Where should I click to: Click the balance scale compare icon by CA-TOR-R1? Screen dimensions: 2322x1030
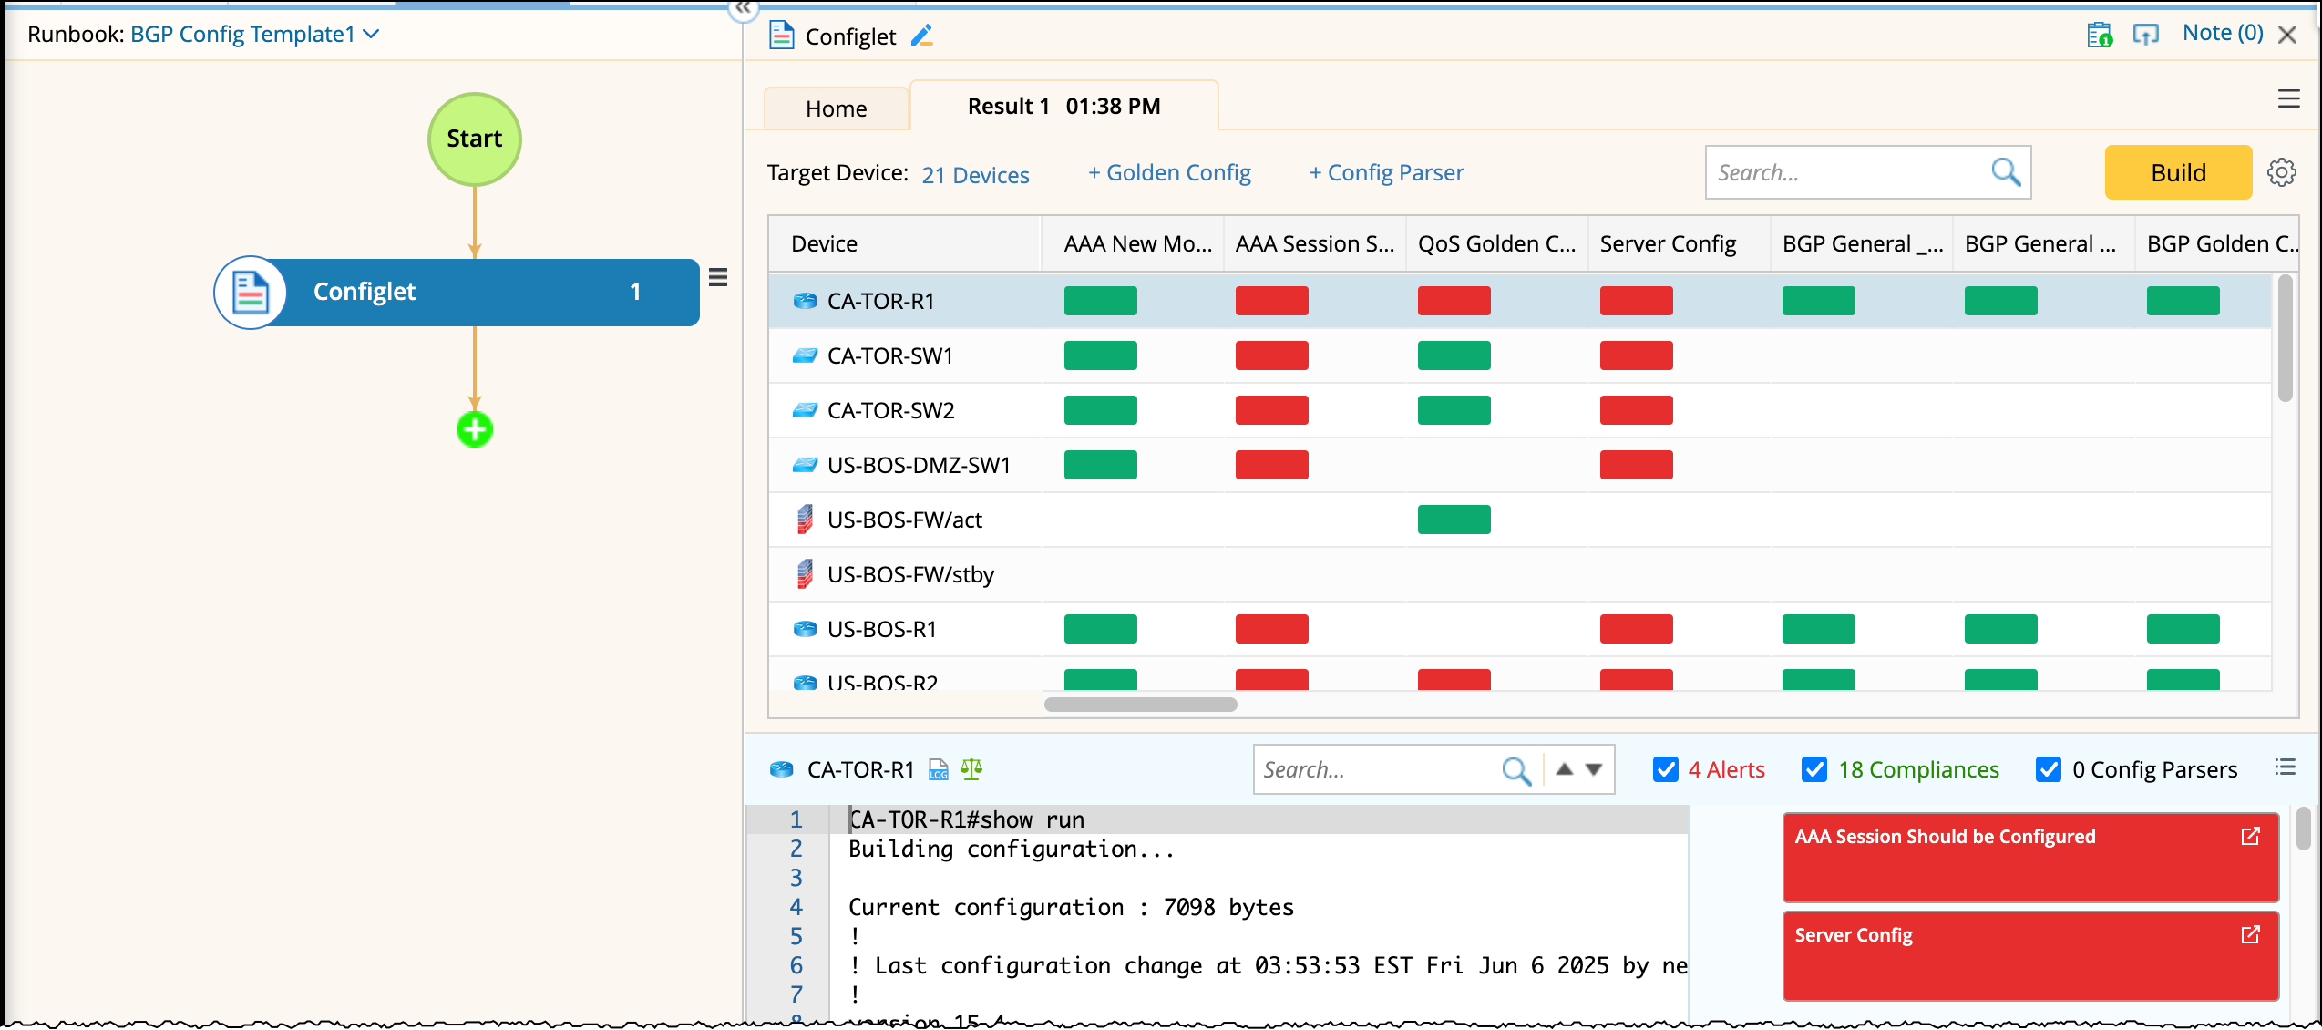971,769
